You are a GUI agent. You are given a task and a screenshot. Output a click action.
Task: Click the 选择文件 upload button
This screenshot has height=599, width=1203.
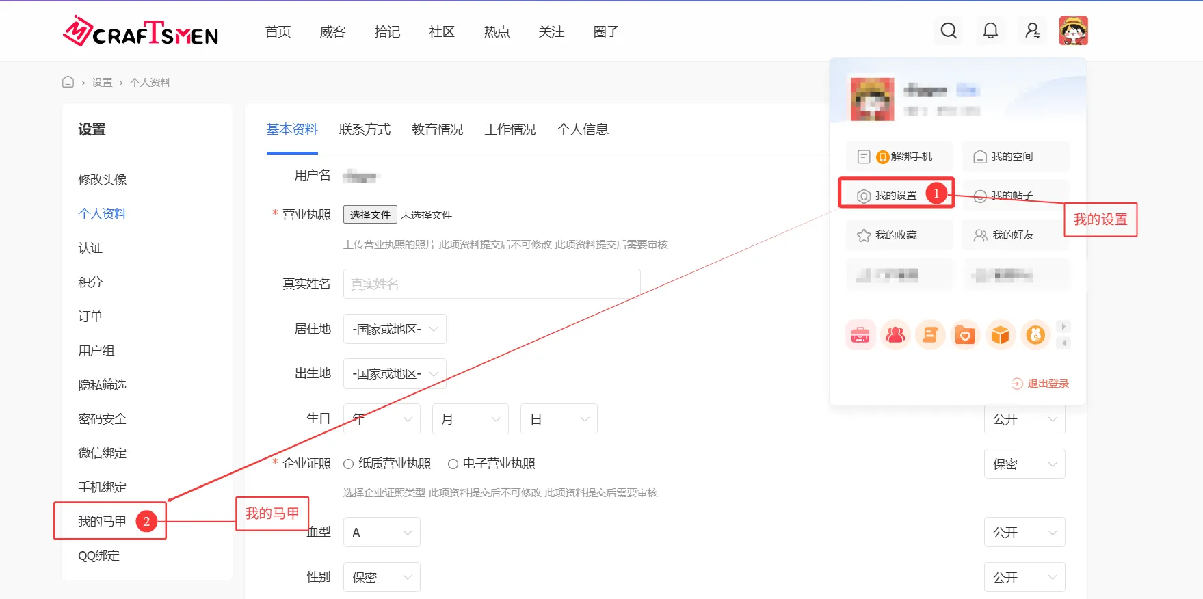(x=370, y=215)
